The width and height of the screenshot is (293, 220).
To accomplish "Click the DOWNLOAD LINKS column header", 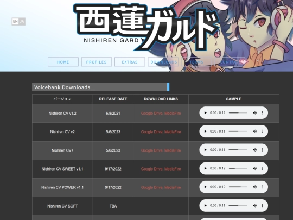I will point(161,99).
